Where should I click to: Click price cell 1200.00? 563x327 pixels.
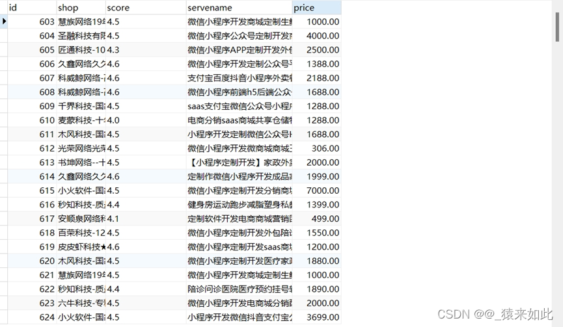point(317,247)
